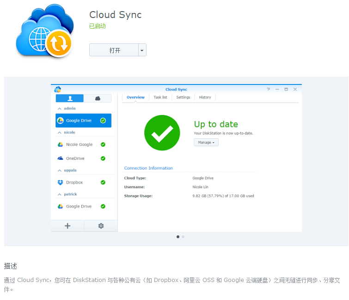This screenshot has height=300, width=349.
Task: Select the first screenshot carousel dot
Action: pos(178,237)
